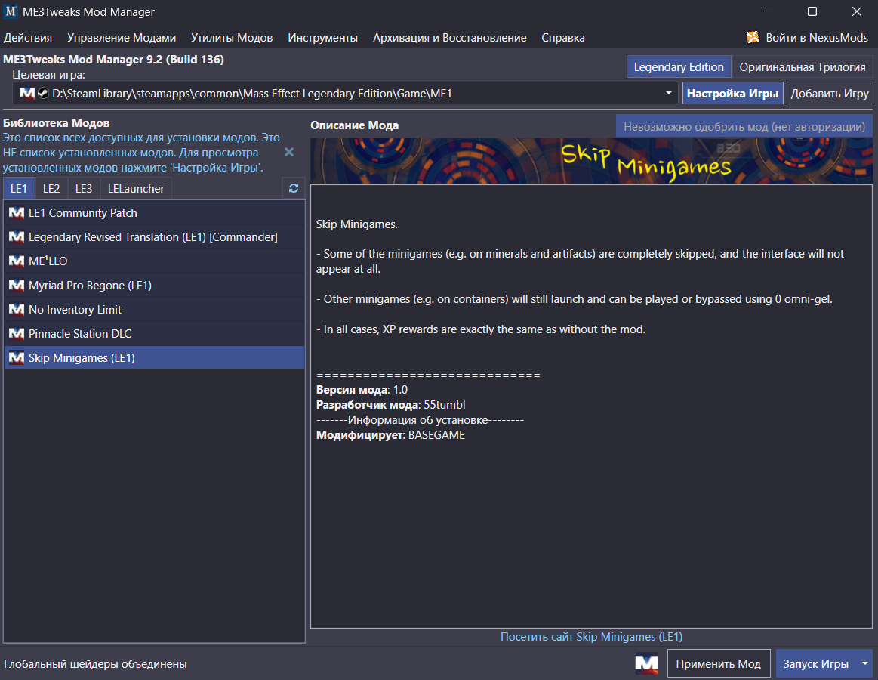Click the mod icon beside Legendary Revised Translation
This screenshot has height=680, width=878.
(17, 237)
